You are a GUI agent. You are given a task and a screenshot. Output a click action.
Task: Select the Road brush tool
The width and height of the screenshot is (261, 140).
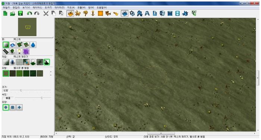tap(6, 51)
